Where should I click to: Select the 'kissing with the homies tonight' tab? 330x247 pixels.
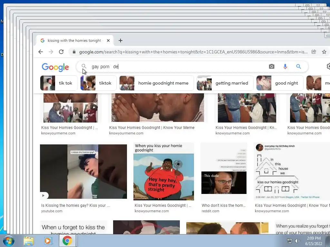tap(74, 41)
